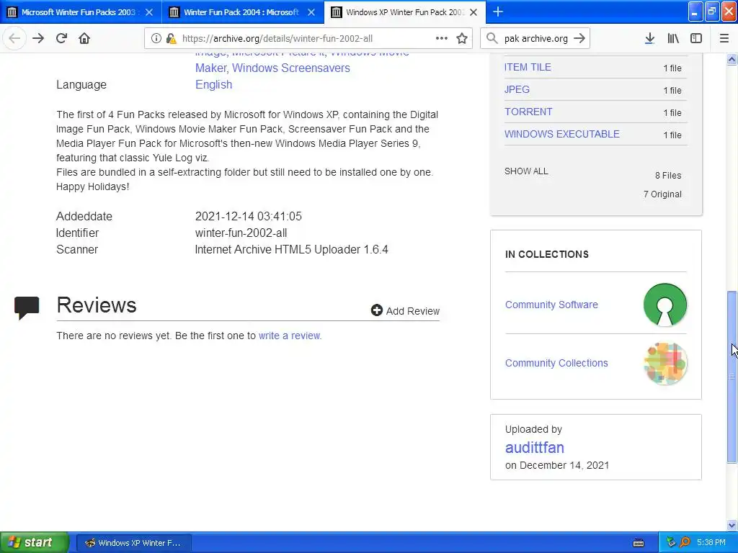Click the vertical scrollbar thumb
This screenshot has height=553, width=738.
732,377
